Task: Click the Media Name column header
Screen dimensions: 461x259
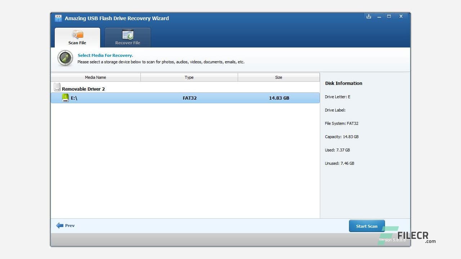Action: tap(95, 77)
